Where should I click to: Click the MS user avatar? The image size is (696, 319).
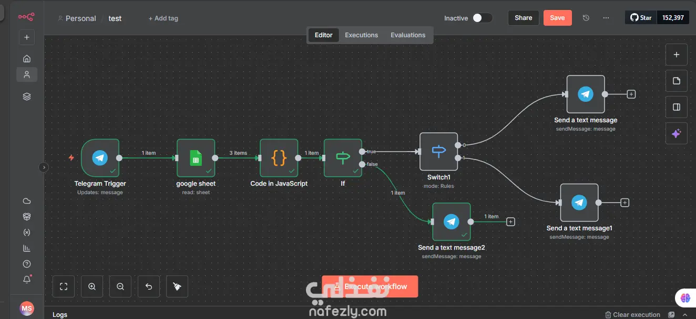(x=27, y=309)
